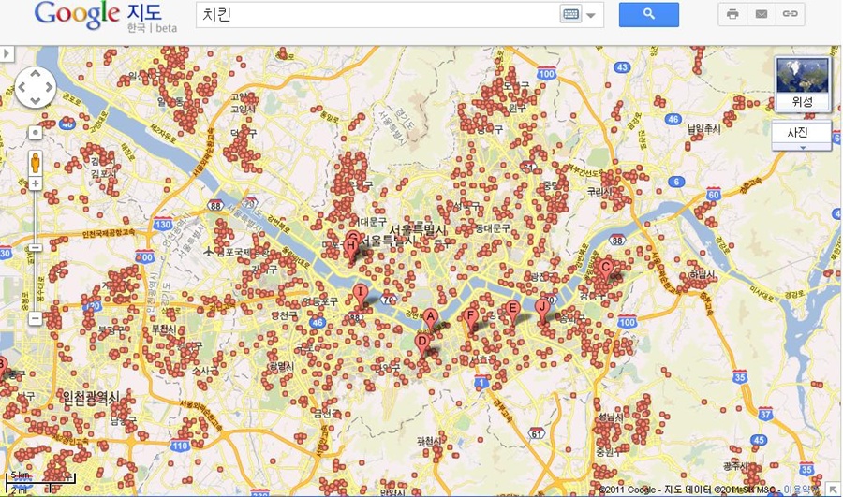Expand the keyboard input options arrow
This screenshot has width=843, height=497.
point(591,15)
